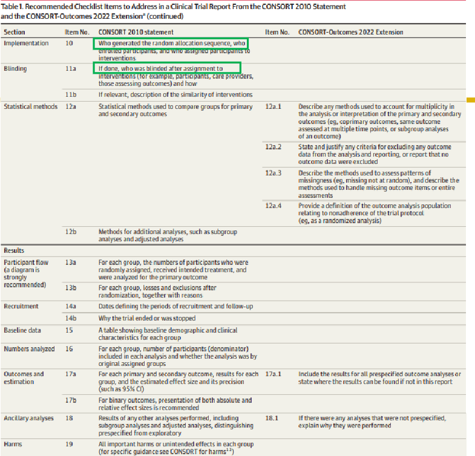Select item number '14a'
Screen dimensions: 475x456
(x=71, y=307)
